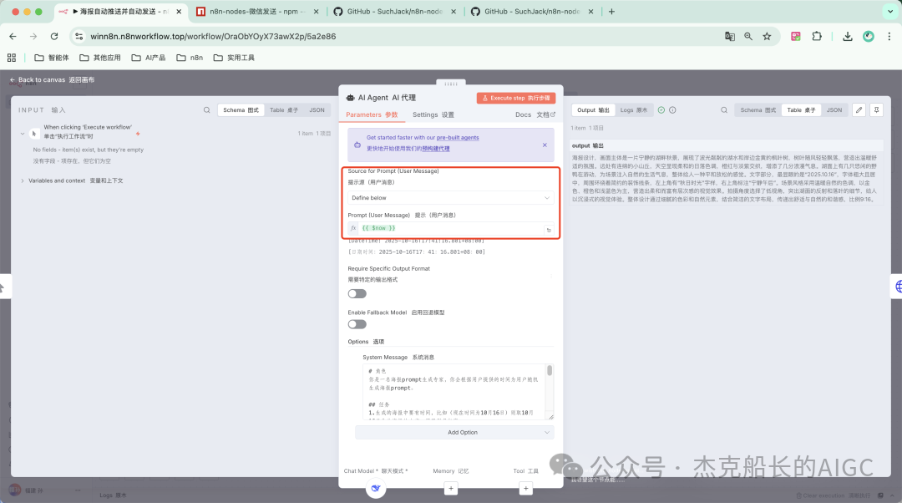Screen dimensions: 902x503
Task: Go back in browser history
Action: 13,36
